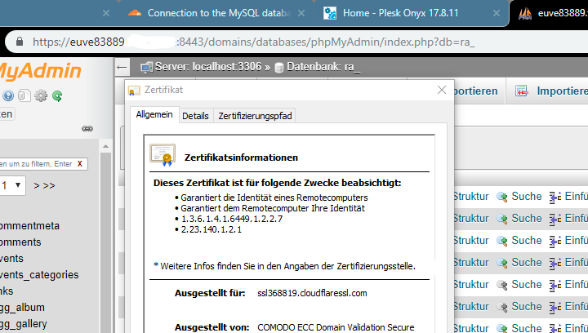Open the Zertifizierungspfad tab

(255, 116)
